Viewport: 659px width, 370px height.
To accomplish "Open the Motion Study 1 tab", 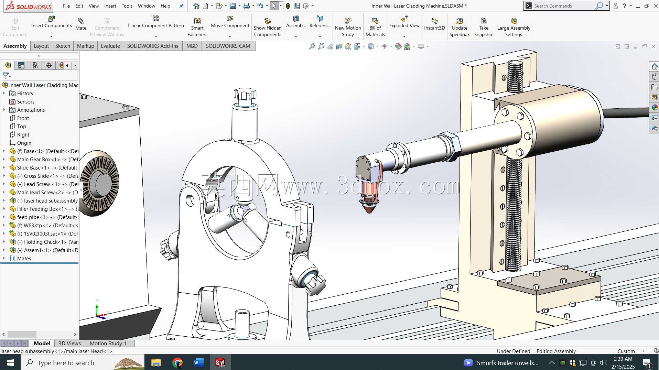I will coord(108,343).
